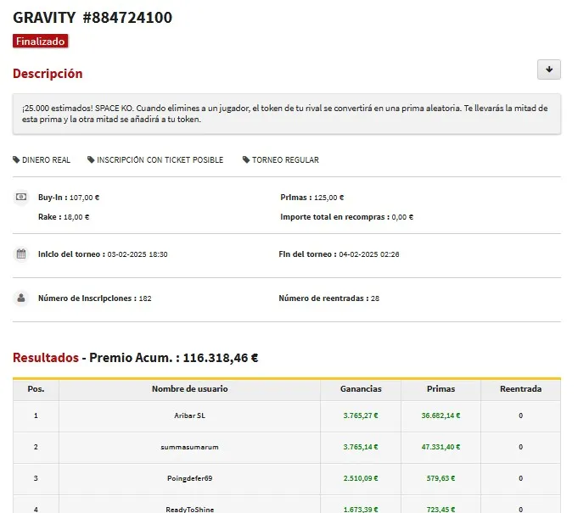
Task: Open player Poingdefer69 in results
Action: pos(189,479)
